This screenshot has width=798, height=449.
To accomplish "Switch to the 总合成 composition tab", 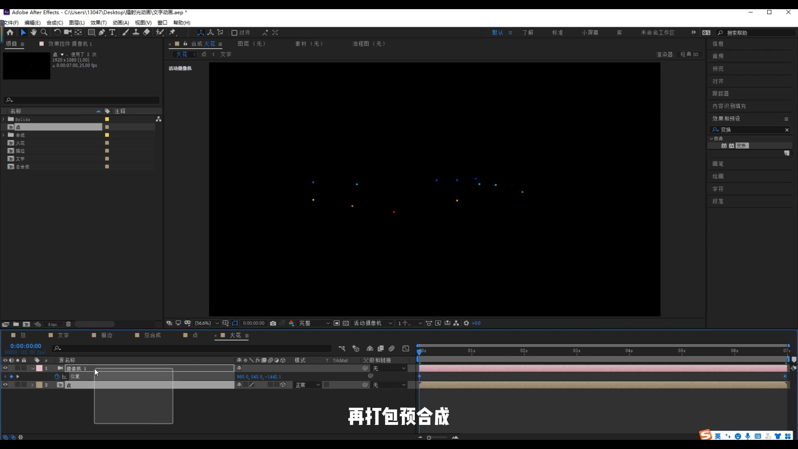I will point(152,335).
